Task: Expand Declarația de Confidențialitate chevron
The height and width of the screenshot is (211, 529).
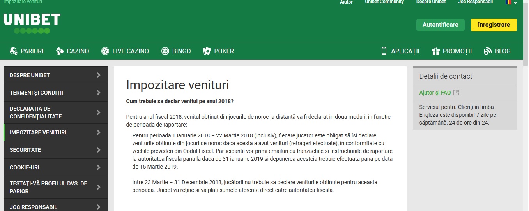Action: click(99, 113)
